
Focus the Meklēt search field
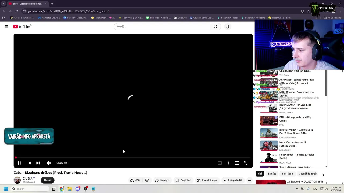[162, 27]
